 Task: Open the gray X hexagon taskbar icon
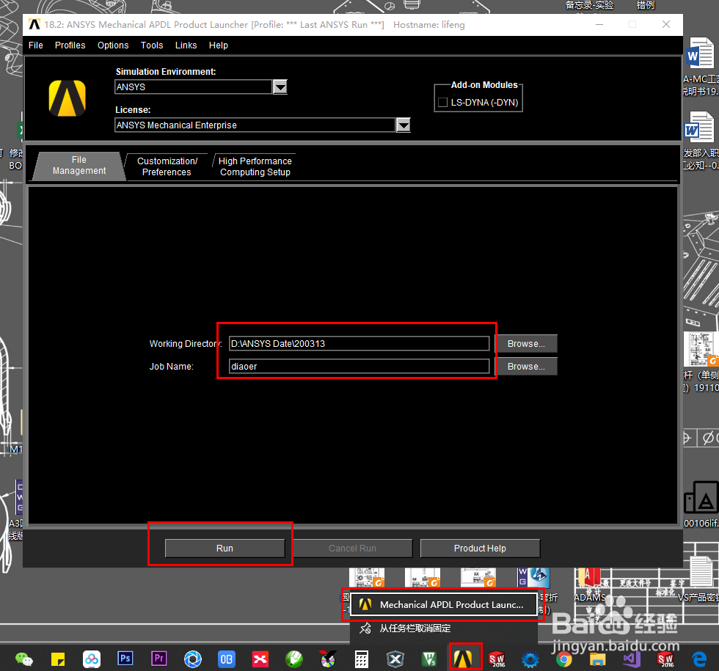point(395,659)
